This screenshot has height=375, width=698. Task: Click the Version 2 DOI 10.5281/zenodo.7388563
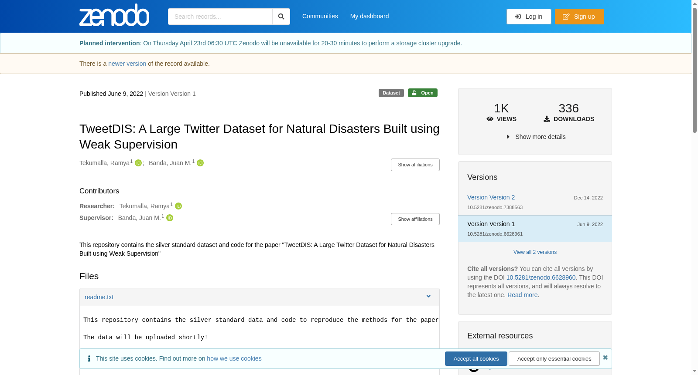pos(495,207)
